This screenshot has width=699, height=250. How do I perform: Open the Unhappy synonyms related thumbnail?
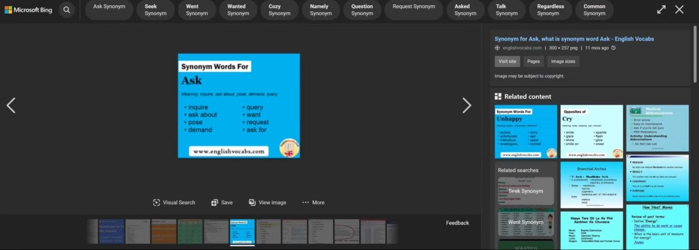pyautogui.click(x=526, y=132)
